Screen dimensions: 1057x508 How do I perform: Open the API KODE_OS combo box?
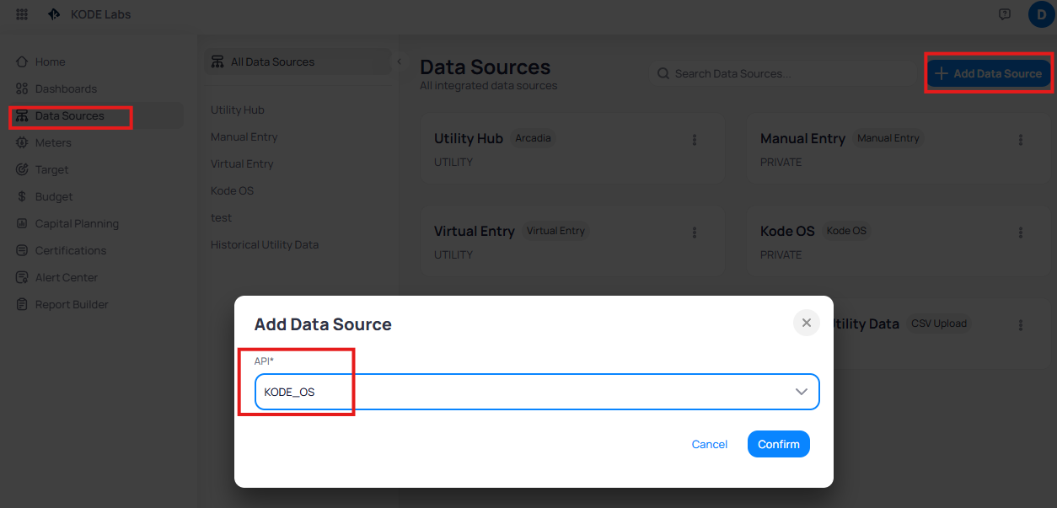pyautogui.click(x=537, y=392)
